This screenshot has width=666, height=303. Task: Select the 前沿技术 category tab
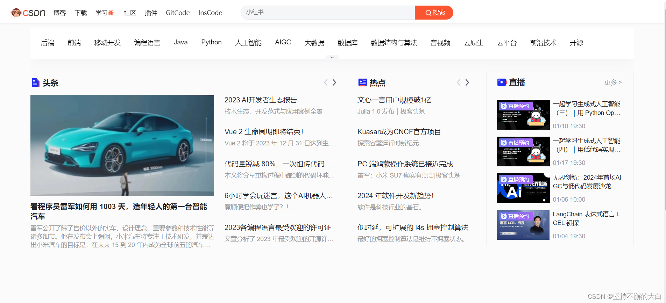point(543,43)
